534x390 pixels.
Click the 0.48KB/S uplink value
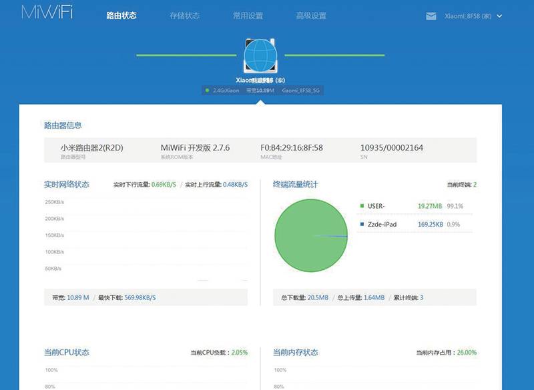pos(236,185)
